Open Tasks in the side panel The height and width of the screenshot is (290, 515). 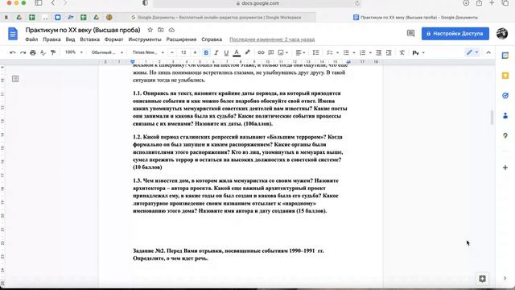(x=505, y=96)
